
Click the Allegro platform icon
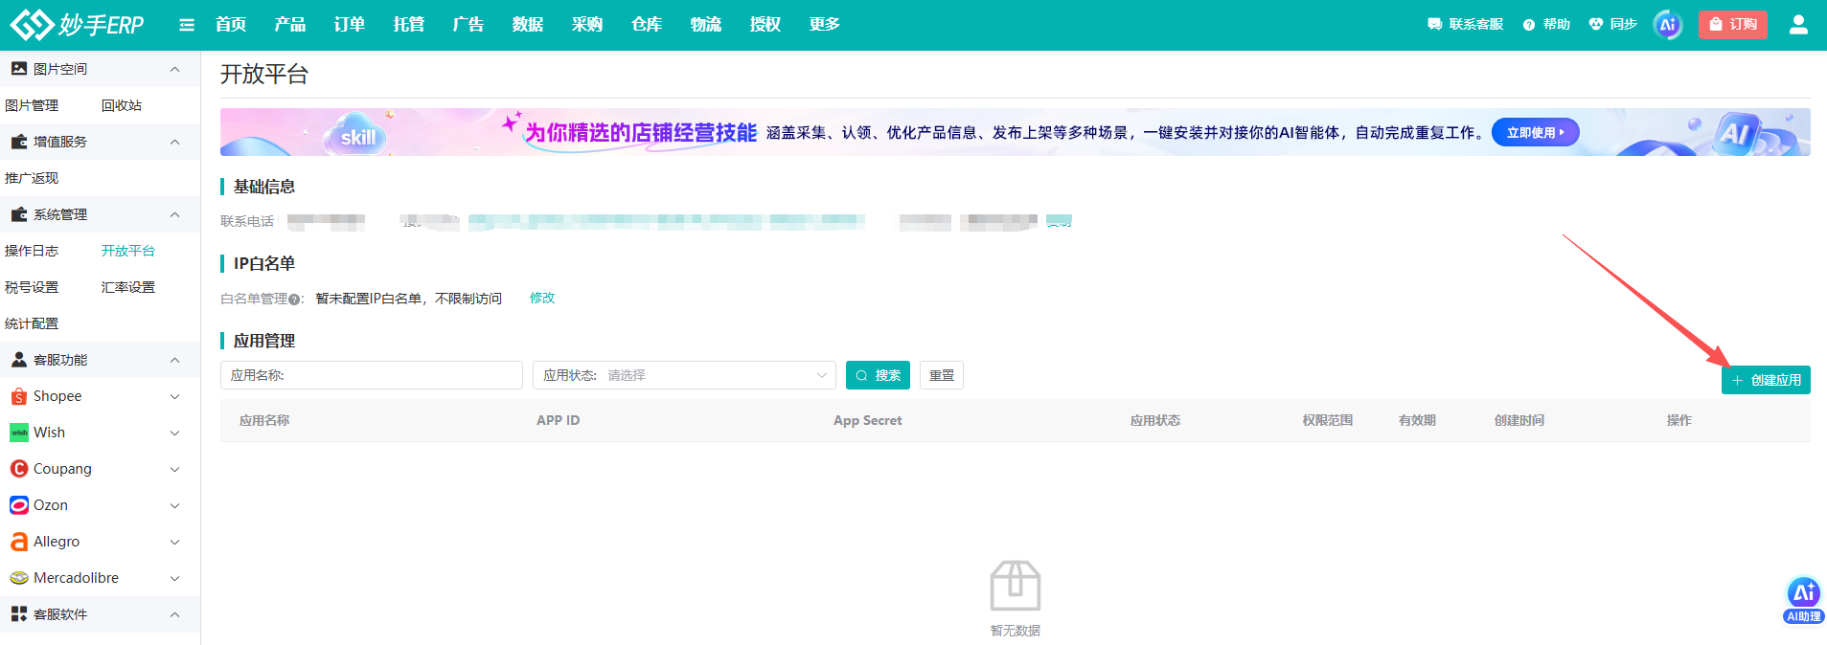click(x=18, y=542)
